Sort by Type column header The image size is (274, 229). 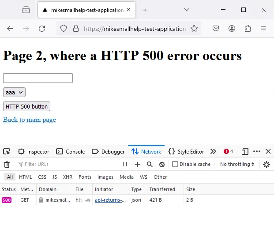(138, 189)
